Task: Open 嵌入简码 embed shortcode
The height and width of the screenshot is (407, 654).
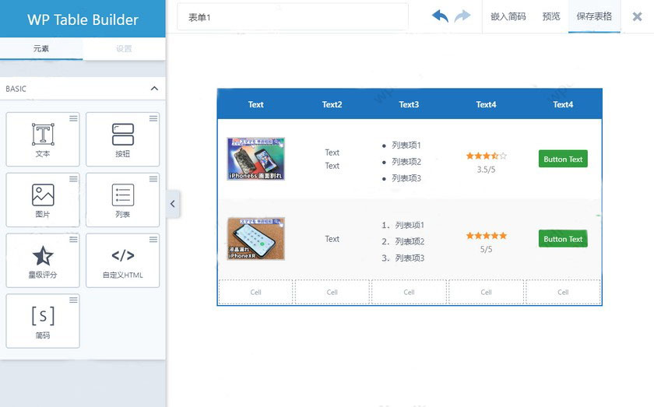Action: coord(508,16)
